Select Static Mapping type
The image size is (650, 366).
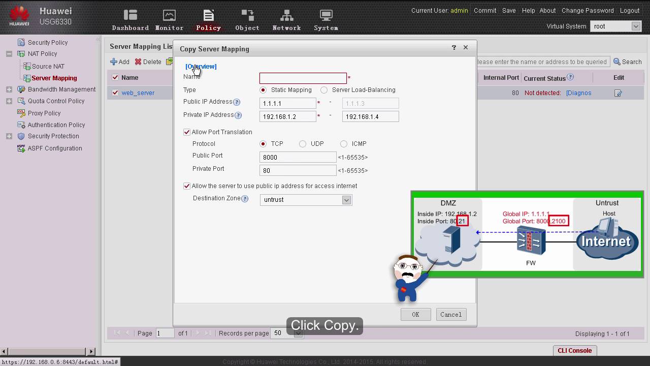263,90
